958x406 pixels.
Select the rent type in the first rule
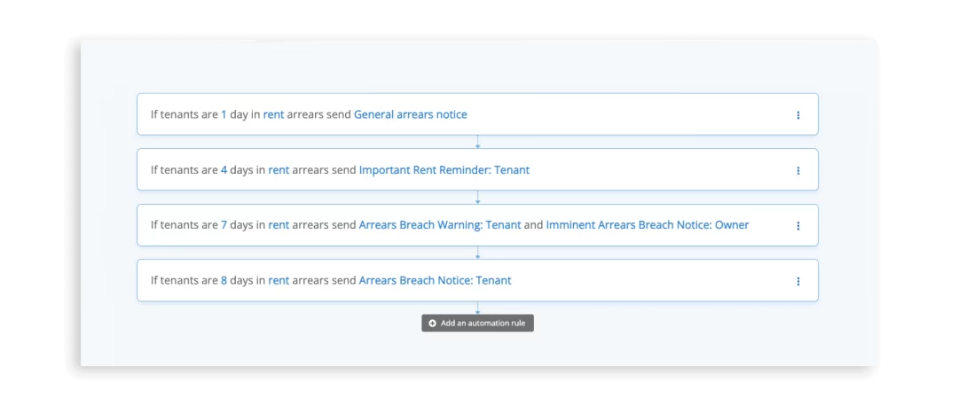point(274,114)
